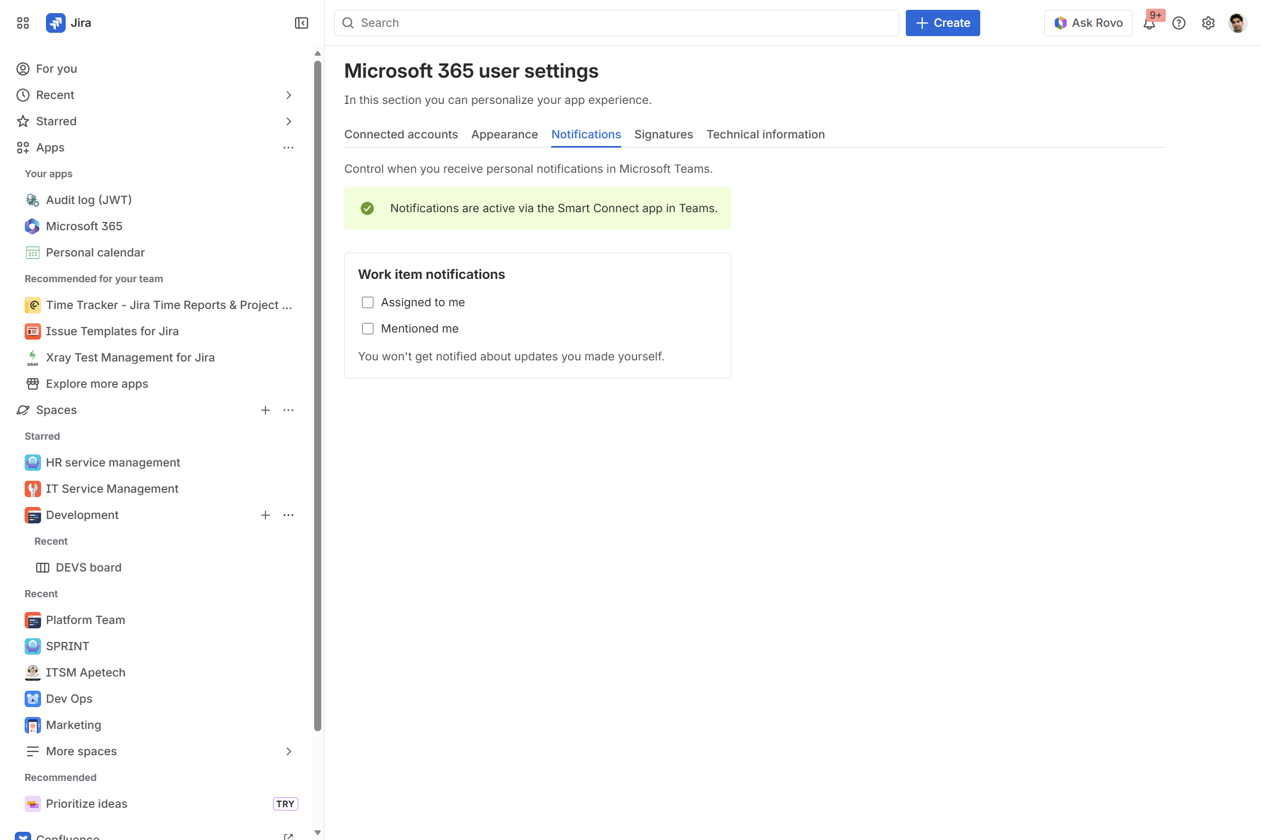Viewport: 1261px width, 840px height.
Task: Switch to the Connected accounts tab
Action: click(x=401, y=135)
